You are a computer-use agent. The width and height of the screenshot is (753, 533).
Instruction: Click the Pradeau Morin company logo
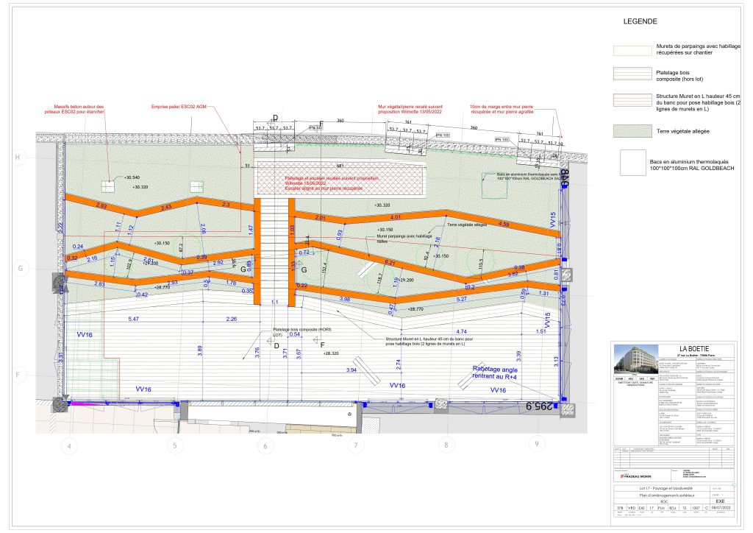coord(627,476)
